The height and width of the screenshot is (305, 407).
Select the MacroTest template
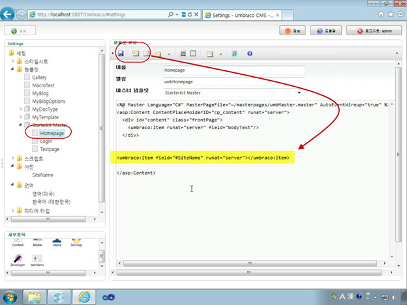coord(43,85)
